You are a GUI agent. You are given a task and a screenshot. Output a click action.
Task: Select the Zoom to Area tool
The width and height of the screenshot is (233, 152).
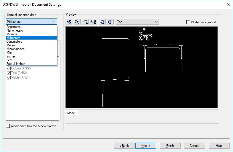85,22
